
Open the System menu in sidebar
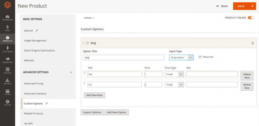7,103
